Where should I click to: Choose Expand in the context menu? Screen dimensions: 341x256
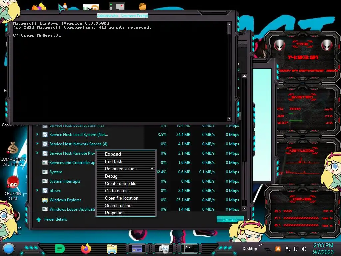[x=126, y=154]
